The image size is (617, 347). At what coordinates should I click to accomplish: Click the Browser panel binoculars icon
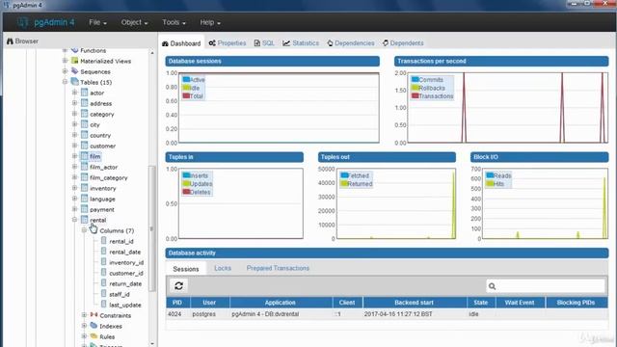[x=10, y=40]
